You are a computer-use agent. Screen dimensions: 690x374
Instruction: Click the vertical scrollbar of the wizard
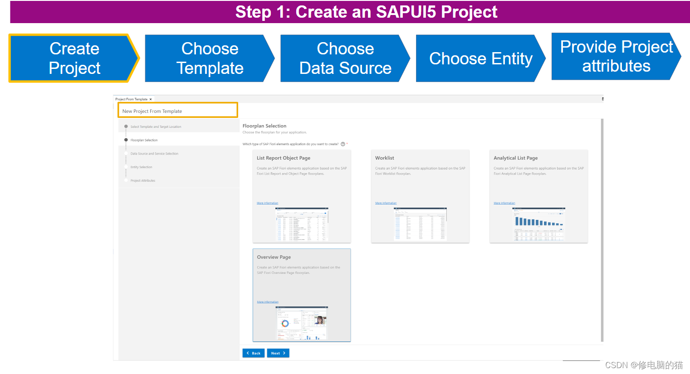pyautogui.click(x=602, y=230)
